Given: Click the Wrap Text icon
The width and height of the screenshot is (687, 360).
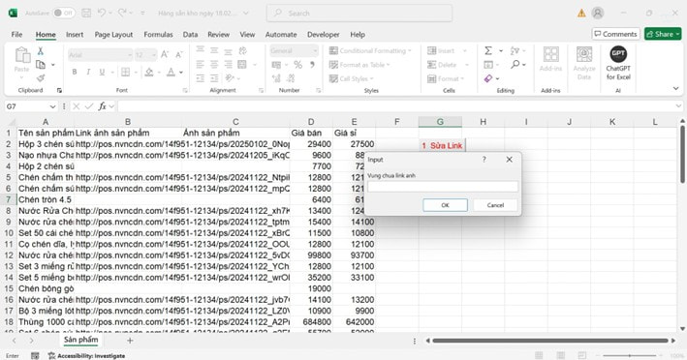Looking at the screenshot, I should point(242,50).
